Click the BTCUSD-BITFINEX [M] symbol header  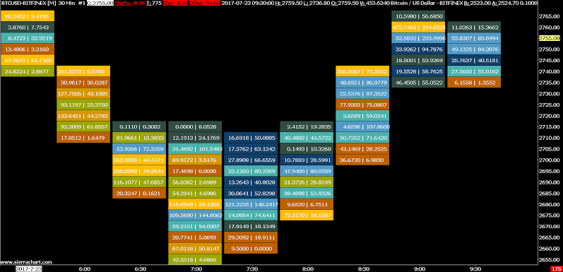tap(28, 3)
